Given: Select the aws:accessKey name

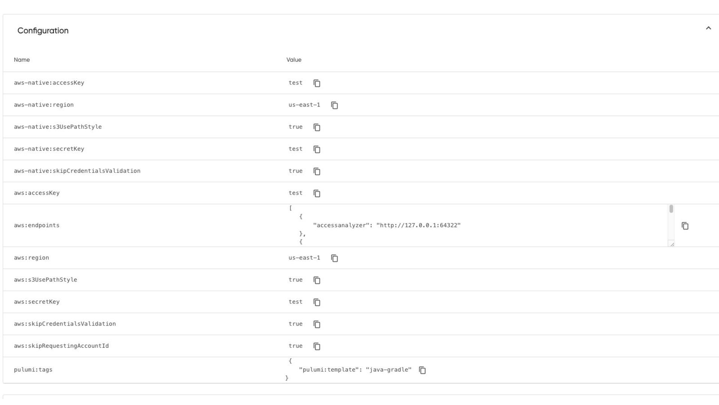Looking at the screenshot, I should [x=37, y=193].
